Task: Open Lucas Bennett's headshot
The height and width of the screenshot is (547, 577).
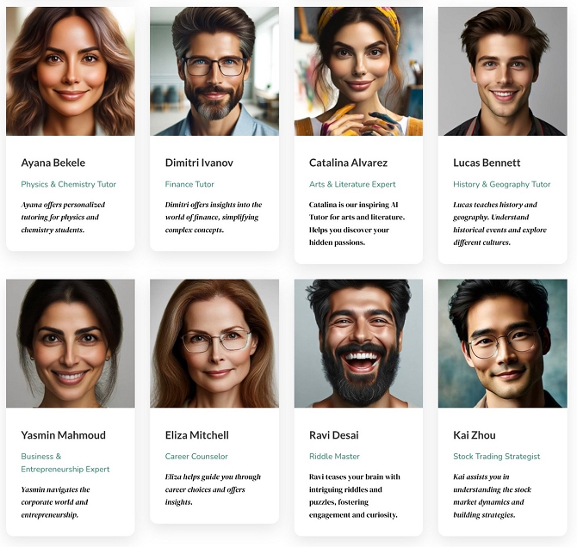Action: point(502,71)
